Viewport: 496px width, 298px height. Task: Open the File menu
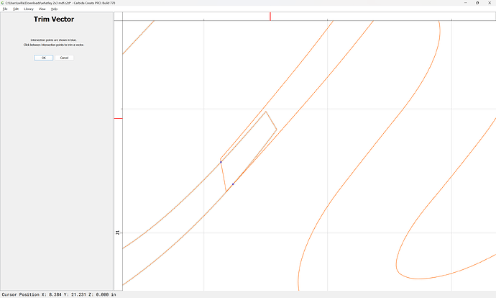(x=5, y=9)
